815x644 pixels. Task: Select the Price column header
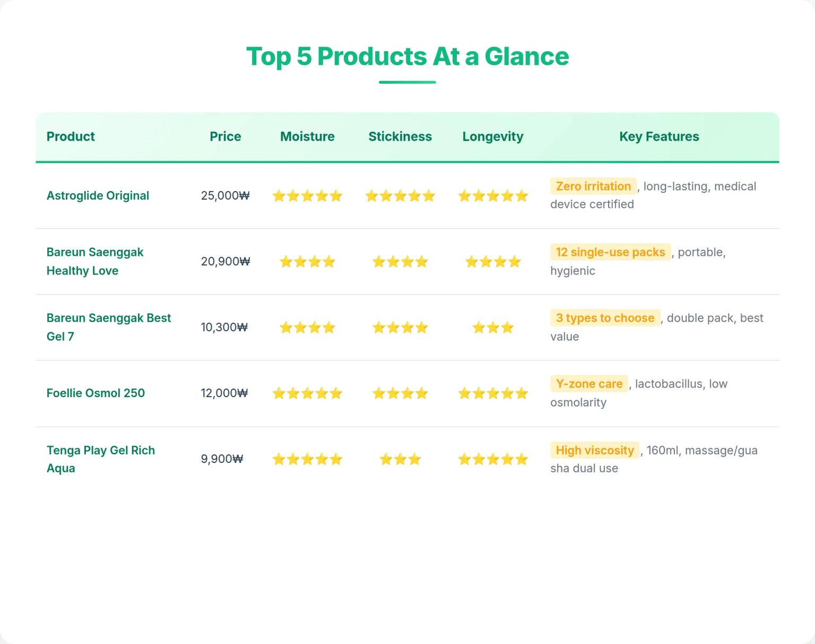[225, 136]
